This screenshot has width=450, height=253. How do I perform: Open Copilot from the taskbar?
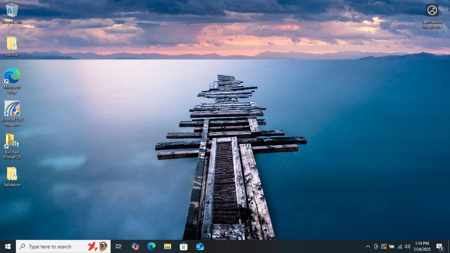(x=135, y=246)
